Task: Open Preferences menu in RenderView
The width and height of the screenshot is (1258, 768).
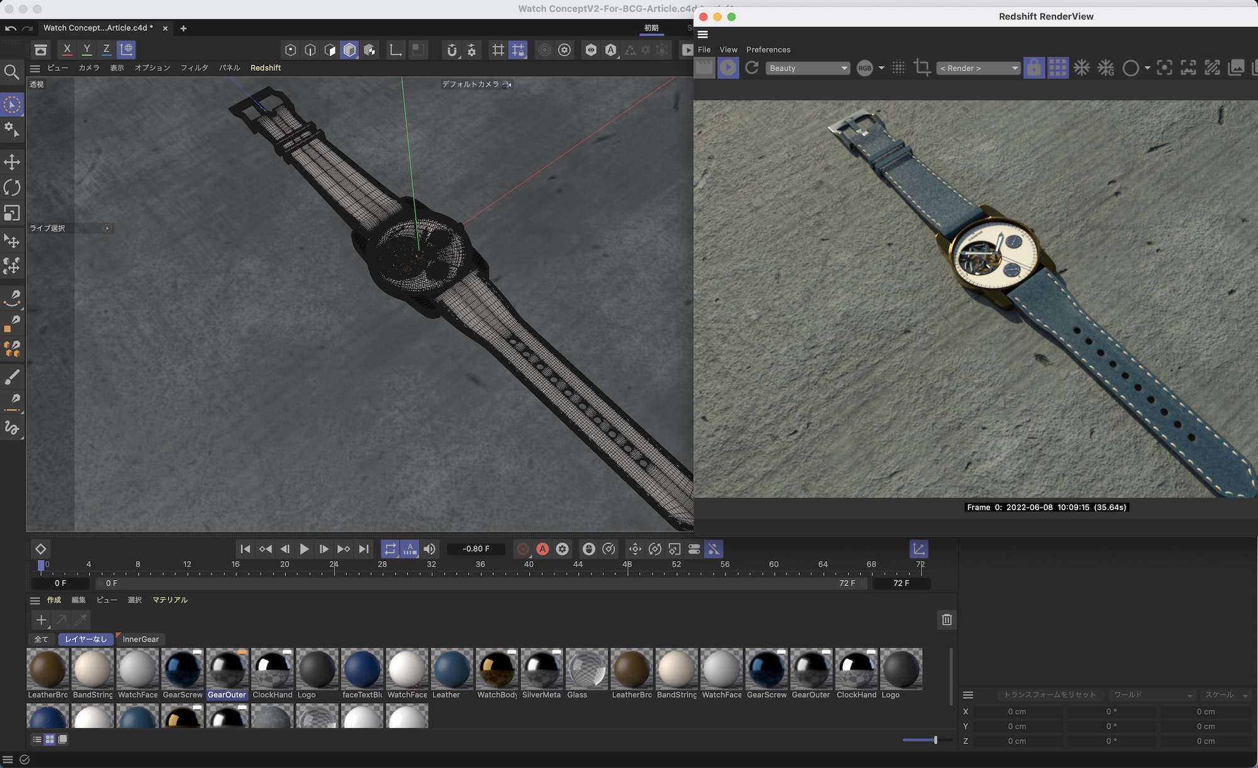Action: point(768,50)
